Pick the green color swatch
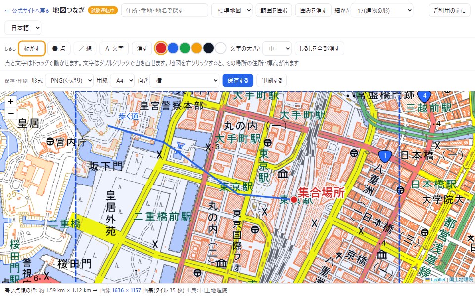Viewport: 475px width, 296px height. click(x=185, y=48)
